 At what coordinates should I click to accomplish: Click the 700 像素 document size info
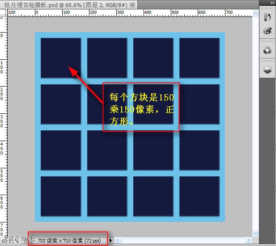[72, 241]
